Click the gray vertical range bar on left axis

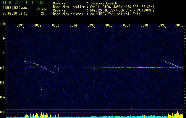coord(6,68)
